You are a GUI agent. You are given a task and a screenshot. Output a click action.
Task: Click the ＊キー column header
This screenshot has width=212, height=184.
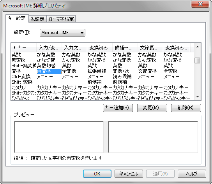[x=24, y=48]
